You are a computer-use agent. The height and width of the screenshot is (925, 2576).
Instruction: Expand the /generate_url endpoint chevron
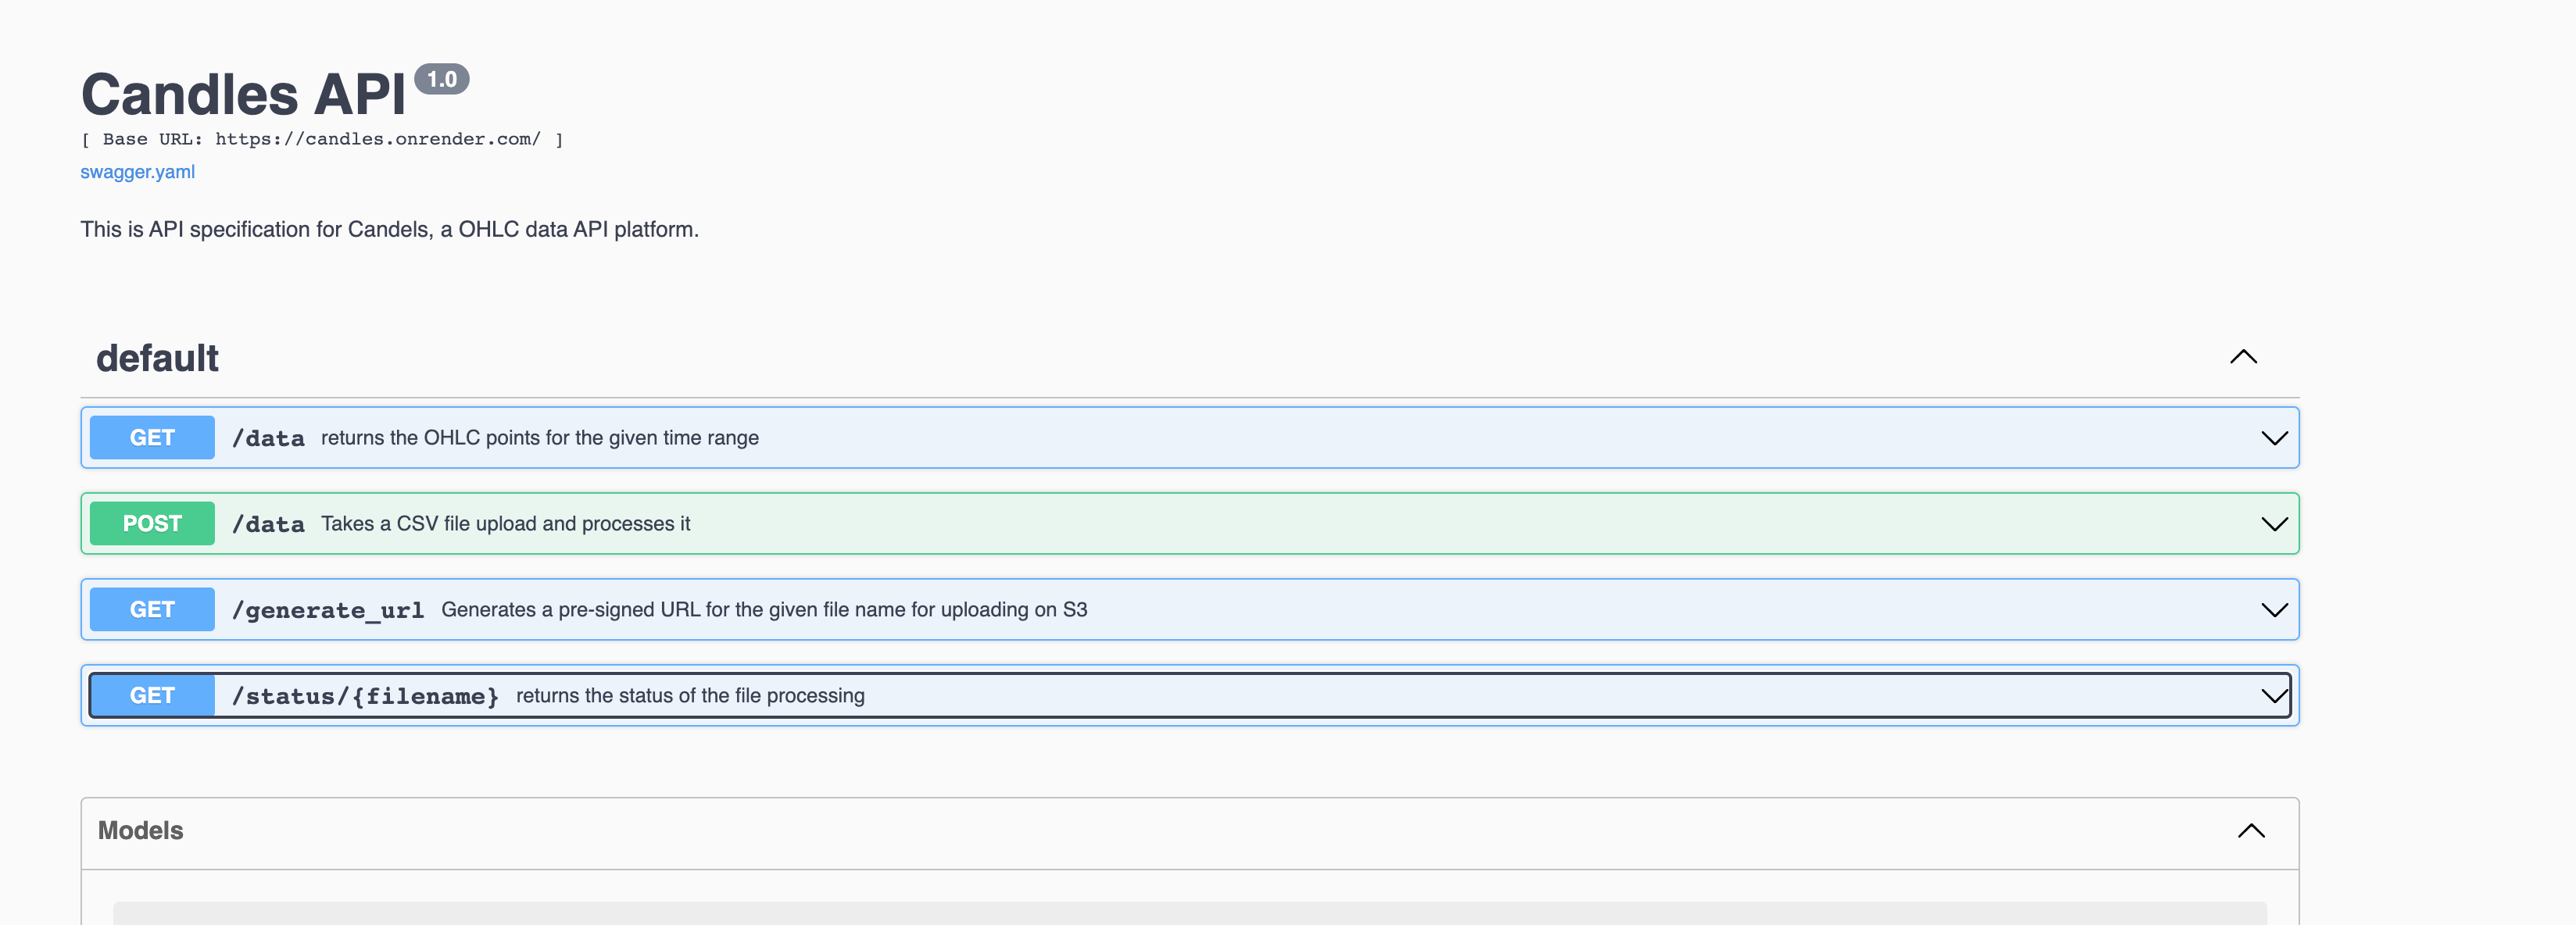pyautogui.click(x=2273, y=610)
